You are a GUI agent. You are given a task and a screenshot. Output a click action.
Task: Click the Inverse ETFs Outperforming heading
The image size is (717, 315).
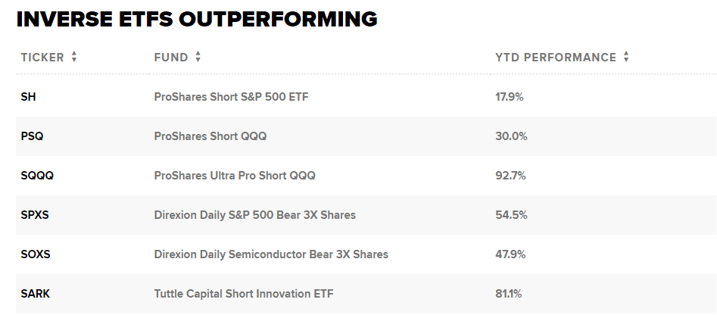click(x=197, y=20)
